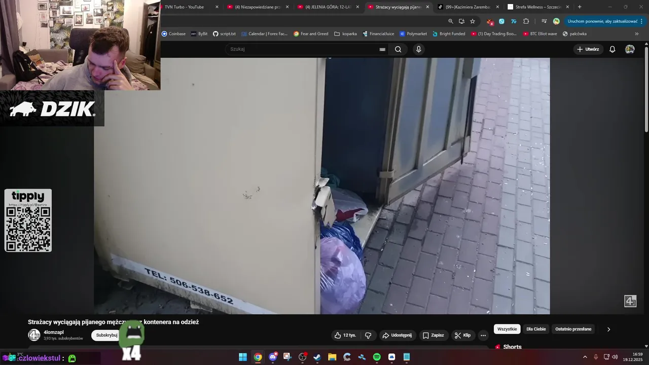Viewport: 649px width, 365px height.
Task: Open Discord from the taskbar
Action: coord(273,357)
